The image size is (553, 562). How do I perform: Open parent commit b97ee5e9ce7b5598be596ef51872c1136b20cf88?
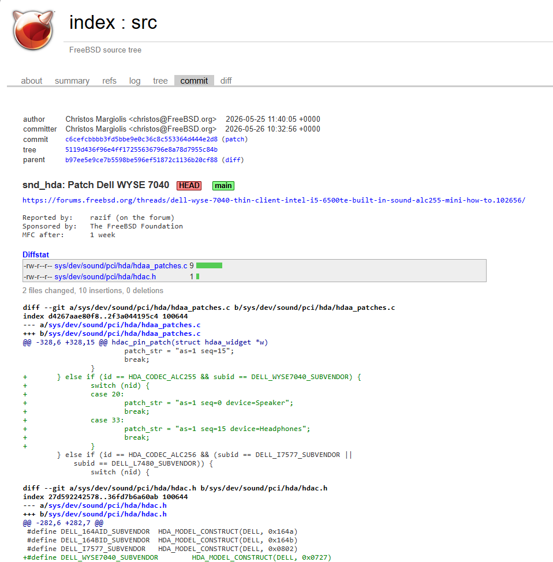tap(141, 160)
